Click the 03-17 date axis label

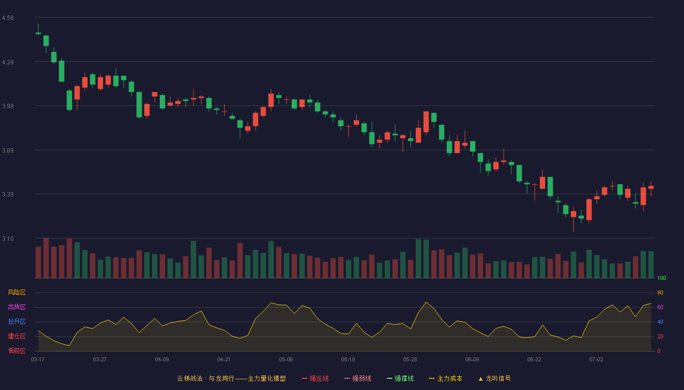point(38,359)
